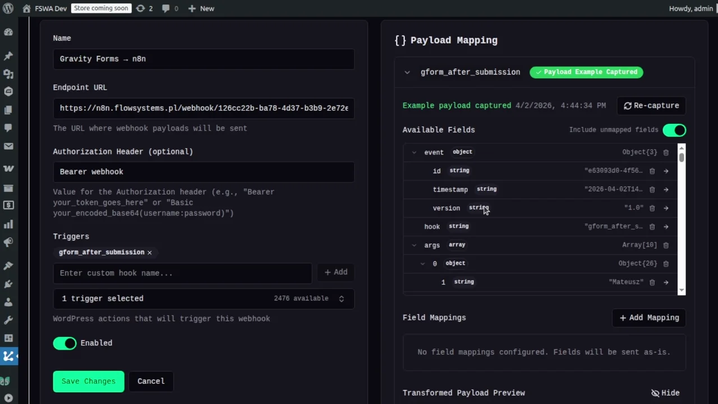The height and width of the screenshot is (404, 718).
Task: Focus the Name input field
Action: tap(204, 59)
